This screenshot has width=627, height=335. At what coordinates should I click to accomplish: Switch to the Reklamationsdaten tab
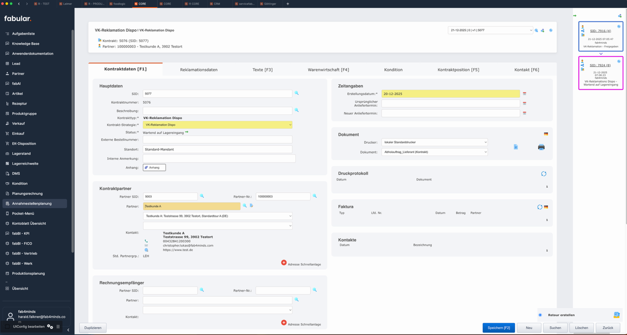point(199,70)
